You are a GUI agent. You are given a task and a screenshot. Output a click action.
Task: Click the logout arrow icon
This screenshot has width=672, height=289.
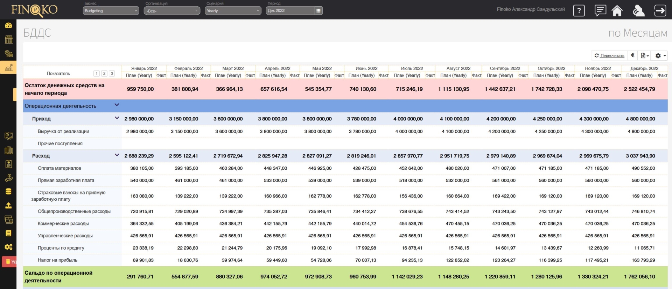point(660,10)
